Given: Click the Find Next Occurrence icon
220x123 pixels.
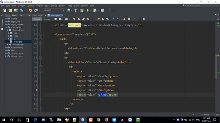Looking at the screenshot, I should [x=83, y=19].
